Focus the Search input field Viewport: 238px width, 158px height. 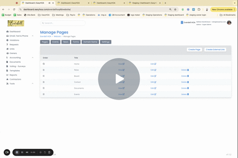(63, 23)
